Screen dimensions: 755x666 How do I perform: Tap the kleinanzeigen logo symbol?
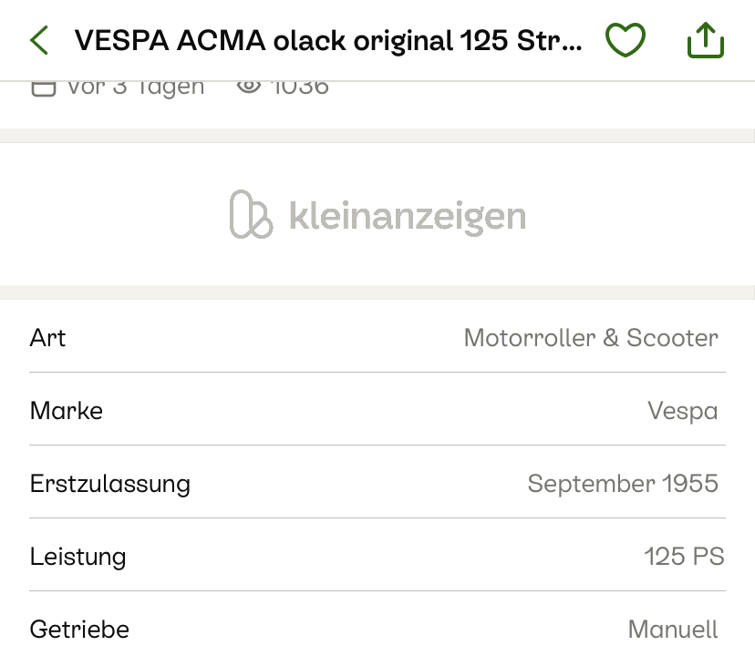(251, 215)
